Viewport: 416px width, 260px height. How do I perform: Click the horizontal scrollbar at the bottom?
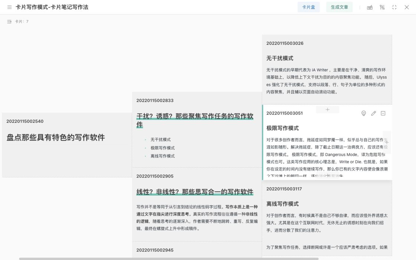click(x=169, y=259)
